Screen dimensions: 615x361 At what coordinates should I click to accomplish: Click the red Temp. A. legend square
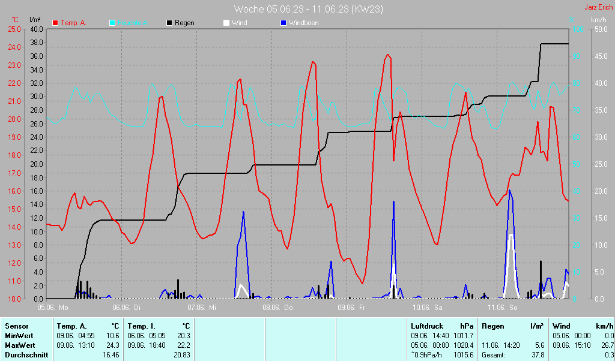click(55, 23)
